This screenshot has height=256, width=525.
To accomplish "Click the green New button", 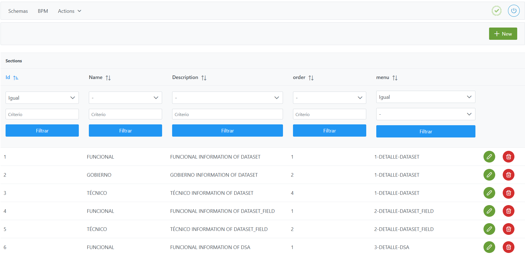I will [x=503, y=34].
